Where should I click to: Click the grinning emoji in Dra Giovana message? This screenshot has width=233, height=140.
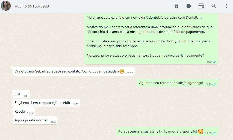122,71
